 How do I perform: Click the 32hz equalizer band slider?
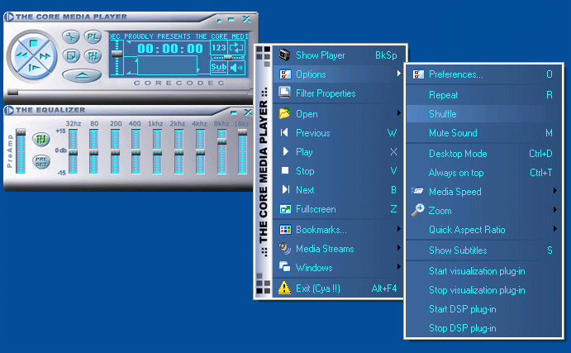(x=73, y=151)
